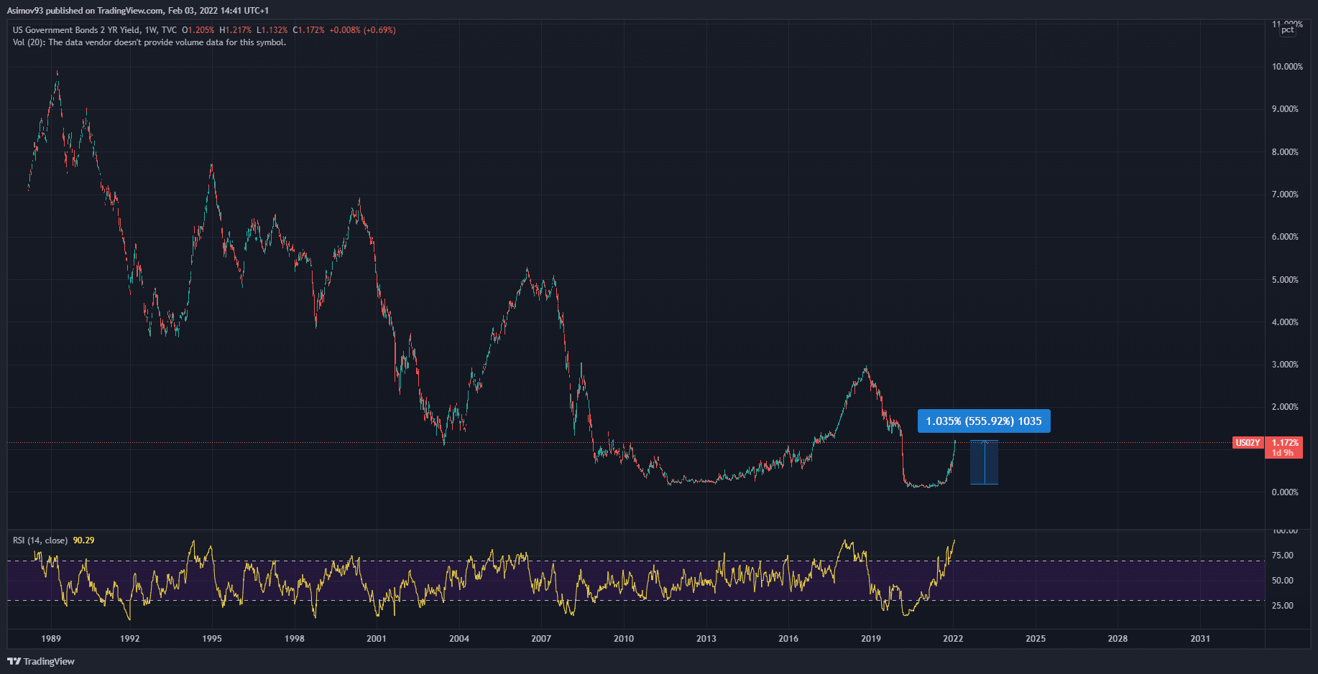Click the blue 1.035% (555.92%) measurement label

pyautogui.click(x=983, y=421)
